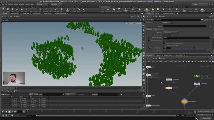Select the Point Light shelf tool

[108, 10]
